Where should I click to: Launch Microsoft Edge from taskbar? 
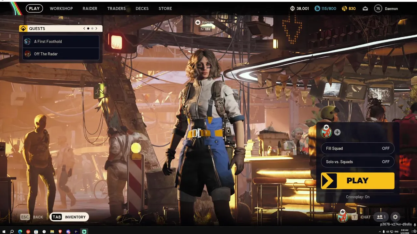tap(20, 232)
